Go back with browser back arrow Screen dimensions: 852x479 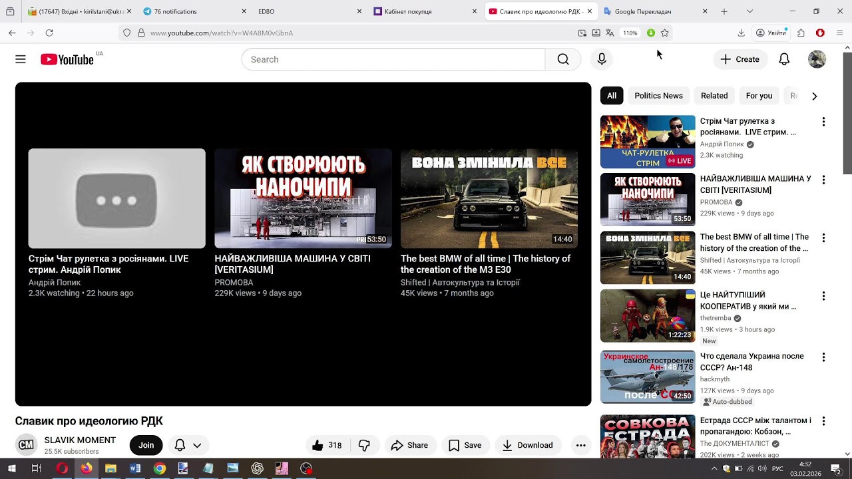pos(12,33)
